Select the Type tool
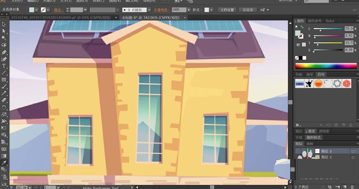Screen dimensions: 359x189 tap(4, 66)
